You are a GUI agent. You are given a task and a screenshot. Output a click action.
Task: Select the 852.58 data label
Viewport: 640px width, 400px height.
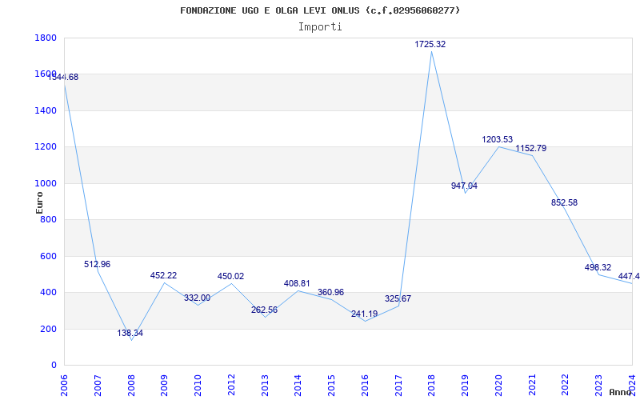565,202
